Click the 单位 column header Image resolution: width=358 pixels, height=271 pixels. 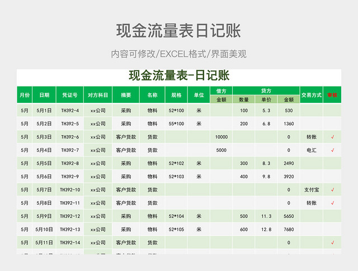(199, 94)
